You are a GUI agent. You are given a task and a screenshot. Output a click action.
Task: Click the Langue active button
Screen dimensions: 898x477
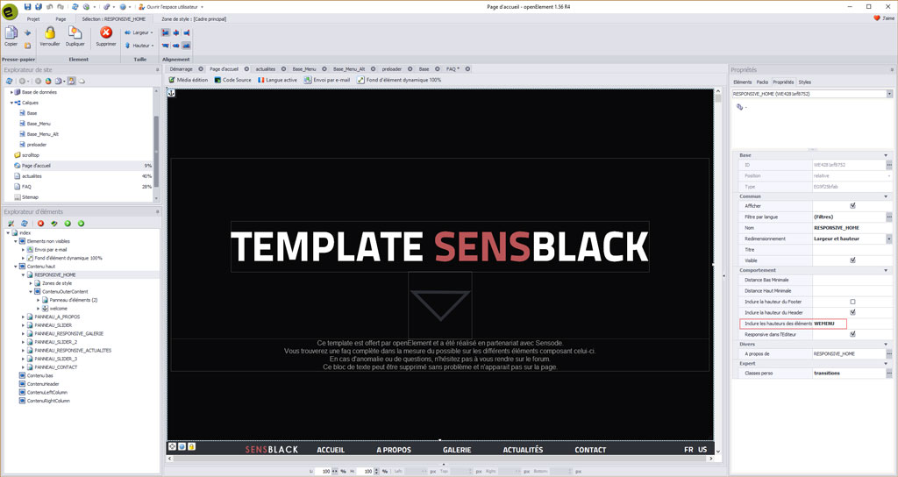tap(281, 80)
